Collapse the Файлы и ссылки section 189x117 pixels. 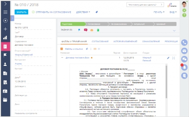(62, 49)
